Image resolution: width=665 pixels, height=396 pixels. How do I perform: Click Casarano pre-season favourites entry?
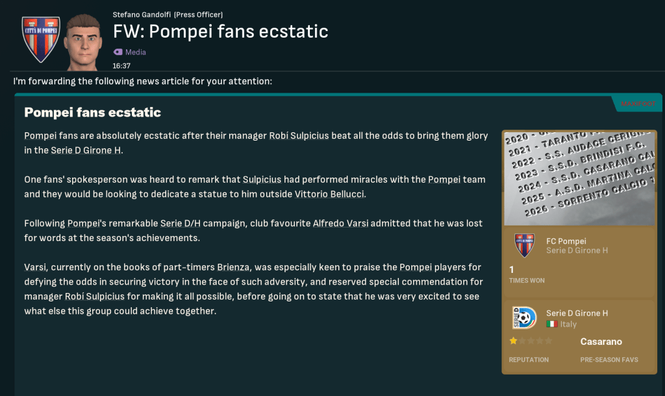(601, 342)
